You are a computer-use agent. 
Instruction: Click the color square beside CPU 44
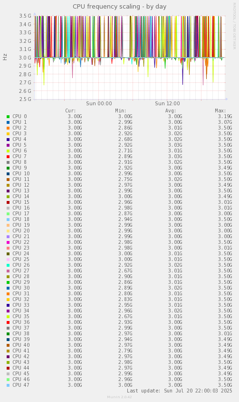[8, 368]
